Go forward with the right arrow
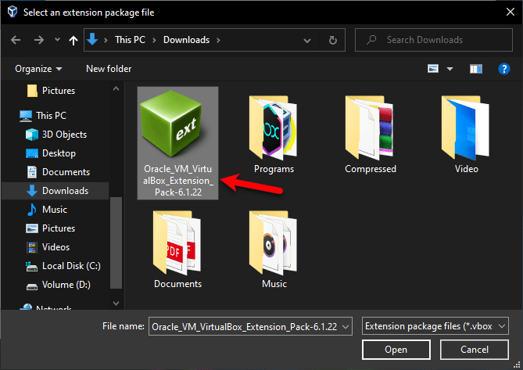This screenshot has height=370, width=523. [x=39, y=40]
